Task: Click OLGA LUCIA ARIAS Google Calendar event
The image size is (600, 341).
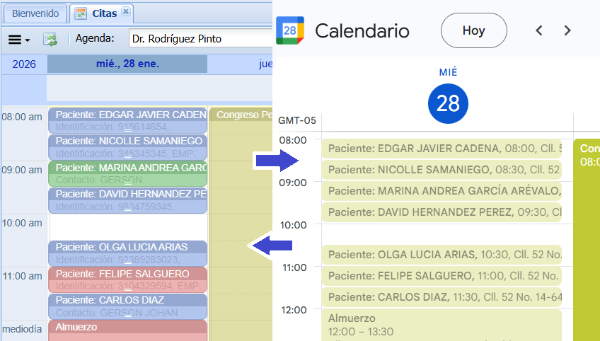Action: (x=442, y=255)
